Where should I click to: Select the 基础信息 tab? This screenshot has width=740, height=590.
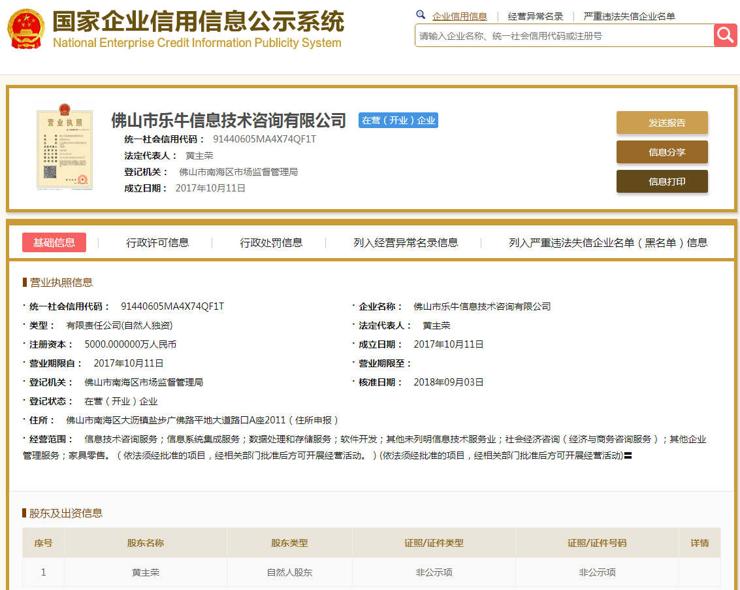pos(54,242)
